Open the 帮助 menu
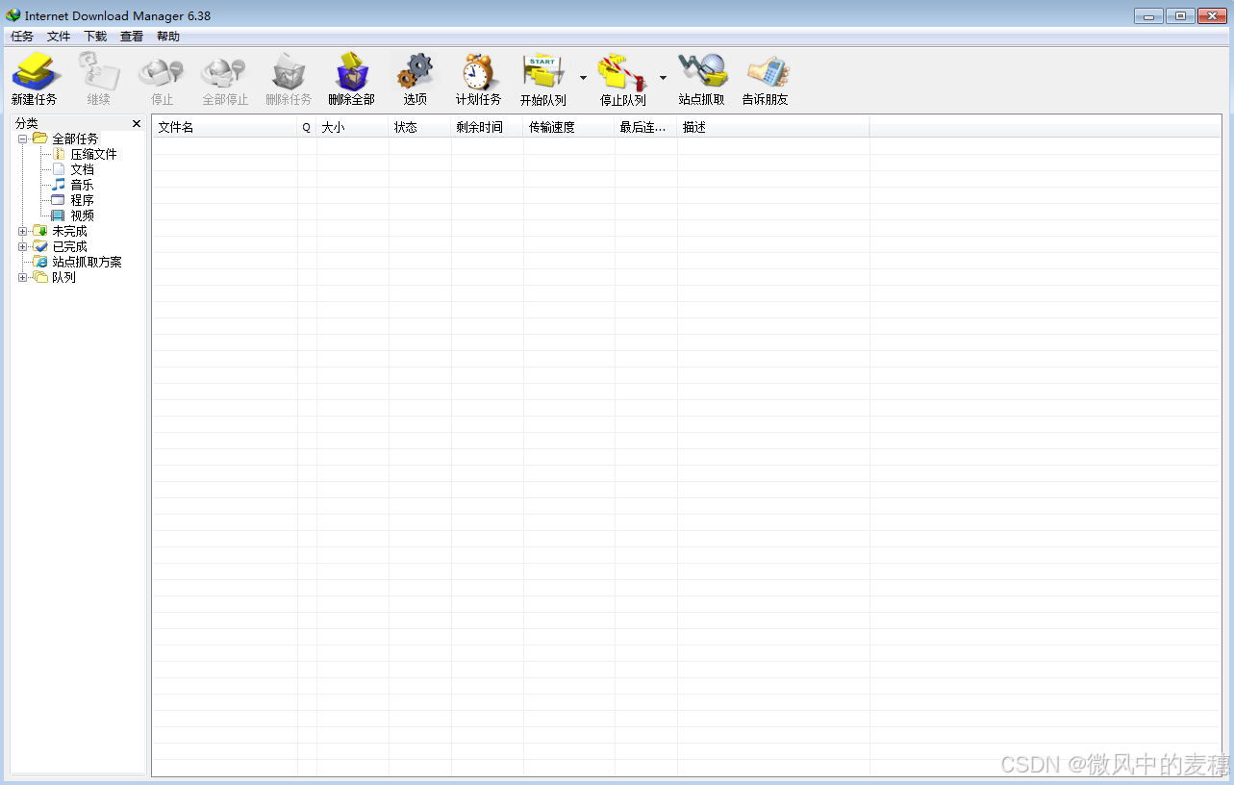The height and width of the screenshot is (785, 1234). pos(168,37)
